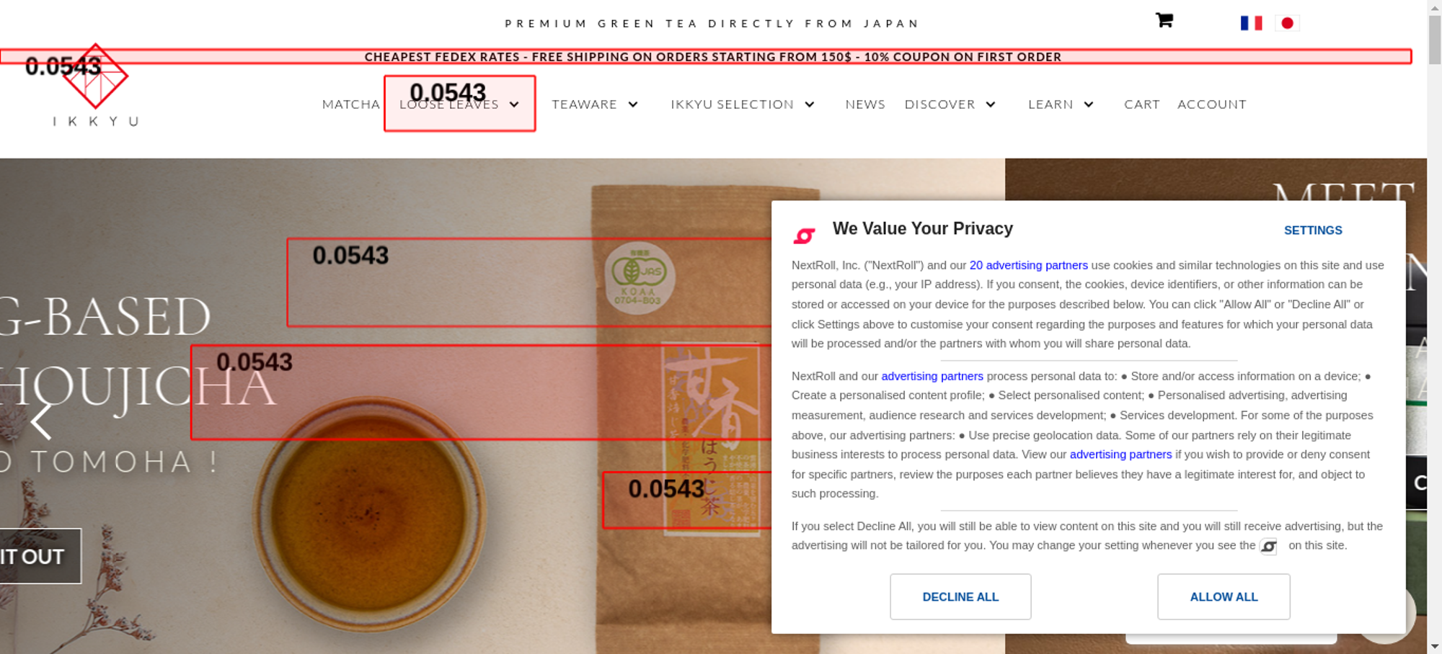Open the Discover dropdown menu

click(x=991, y=104)
